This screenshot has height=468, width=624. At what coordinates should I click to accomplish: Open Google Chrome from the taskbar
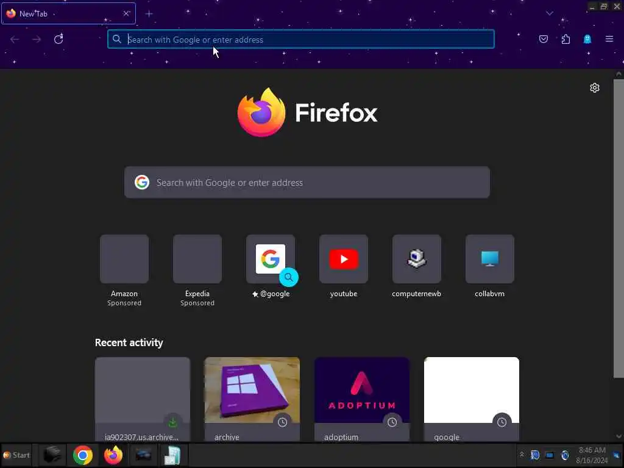tap(83, 455)
